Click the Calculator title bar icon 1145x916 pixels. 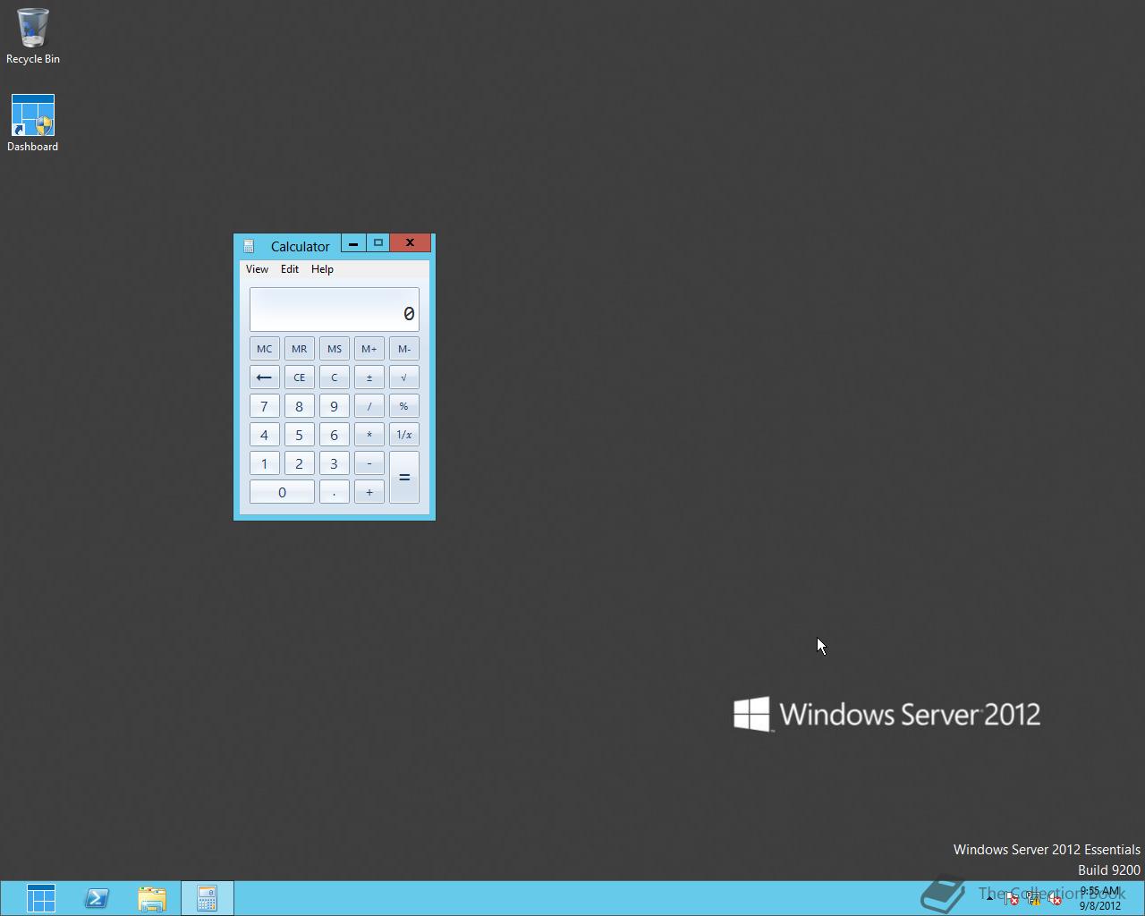249,246
